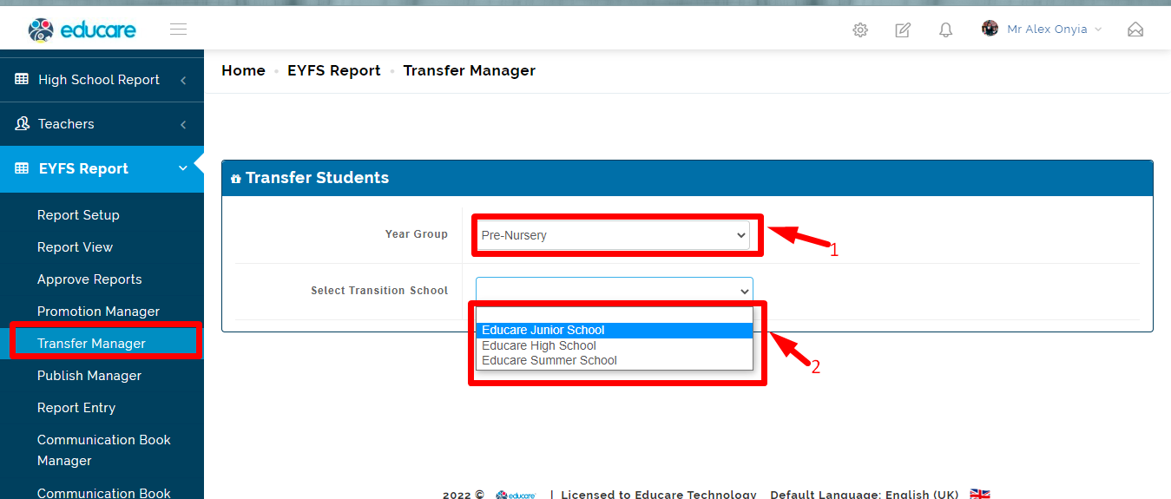Open Select Transition School dropdown
This screenshot has height=499, width=1171.
(615, 291)
